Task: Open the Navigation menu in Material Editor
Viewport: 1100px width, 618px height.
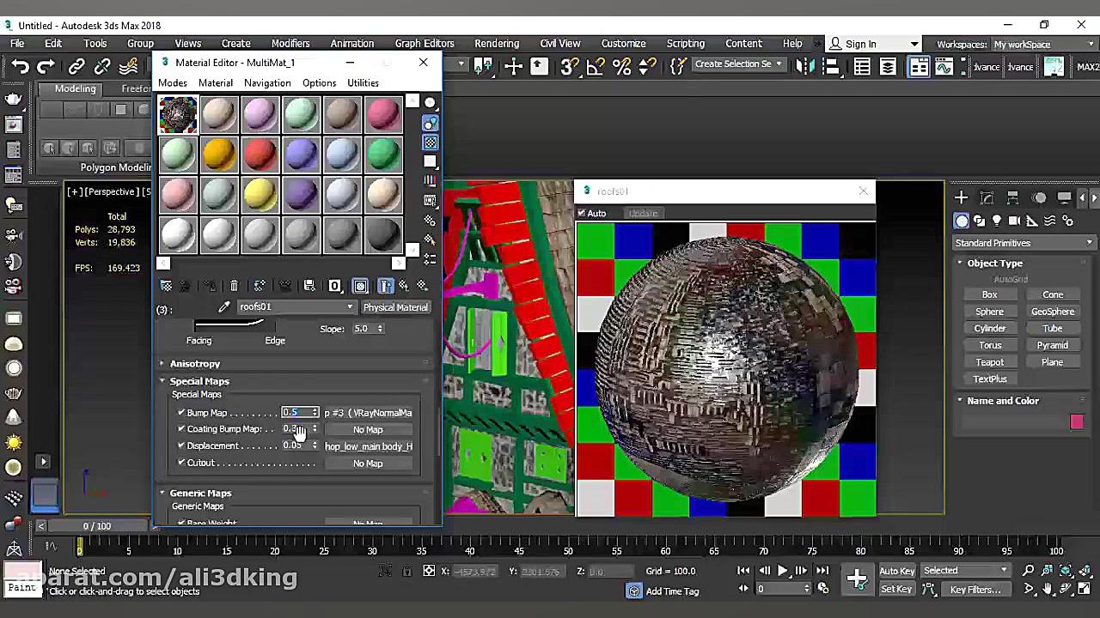Action: [x=266, y=83]
